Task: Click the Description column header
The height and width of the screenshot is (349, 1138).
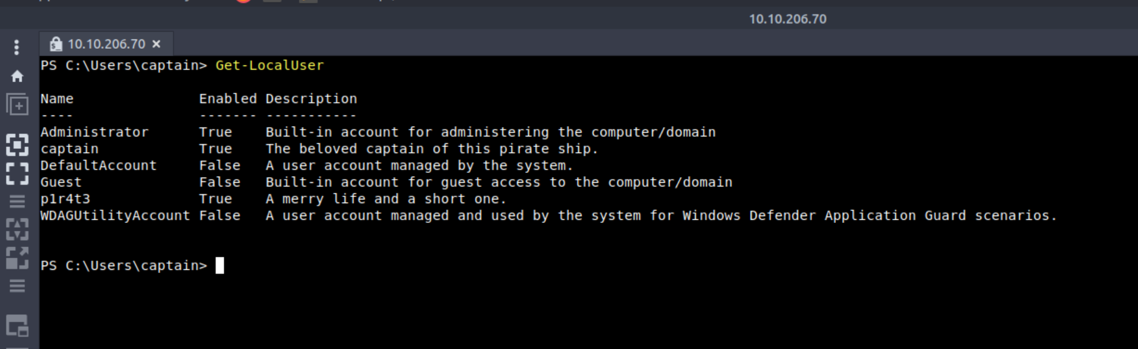Action: [x=311, y=99]
